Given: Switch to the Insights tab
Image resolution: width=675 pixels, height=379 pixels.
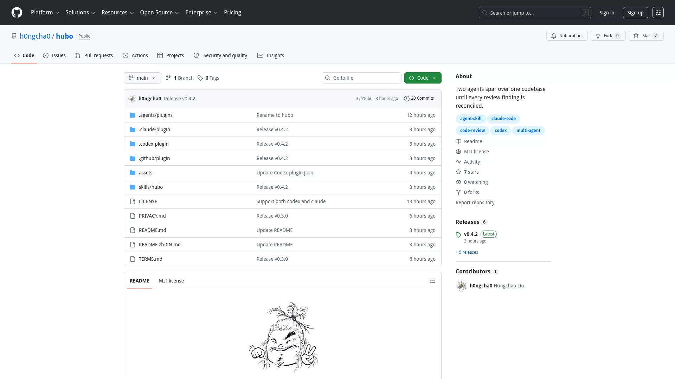Looking at the screenshot, I should coord(271,55).
